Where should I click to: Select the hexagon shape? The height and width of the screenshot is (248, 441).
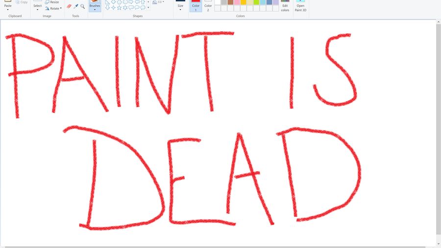(x=125, y=2)
